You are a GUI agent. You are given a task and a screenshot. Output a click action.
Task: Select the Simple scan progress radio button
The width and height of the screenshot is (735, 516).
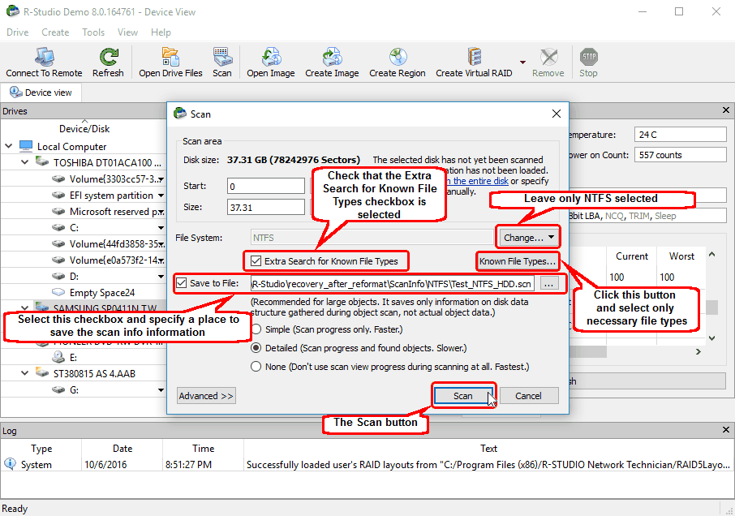[256, 329]
